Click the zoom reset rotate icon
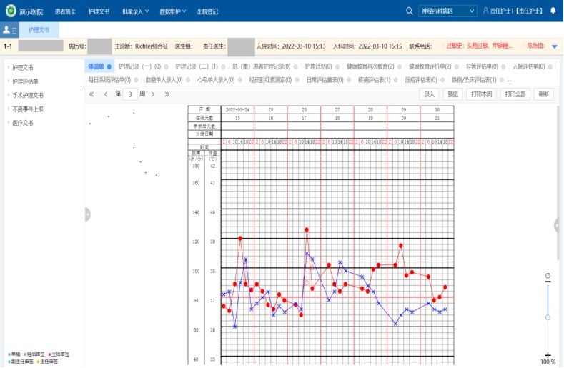 point(548,276)
